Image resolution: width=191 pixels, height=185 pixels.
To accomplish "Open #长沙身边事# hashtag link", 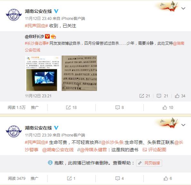I will (37, 43).
